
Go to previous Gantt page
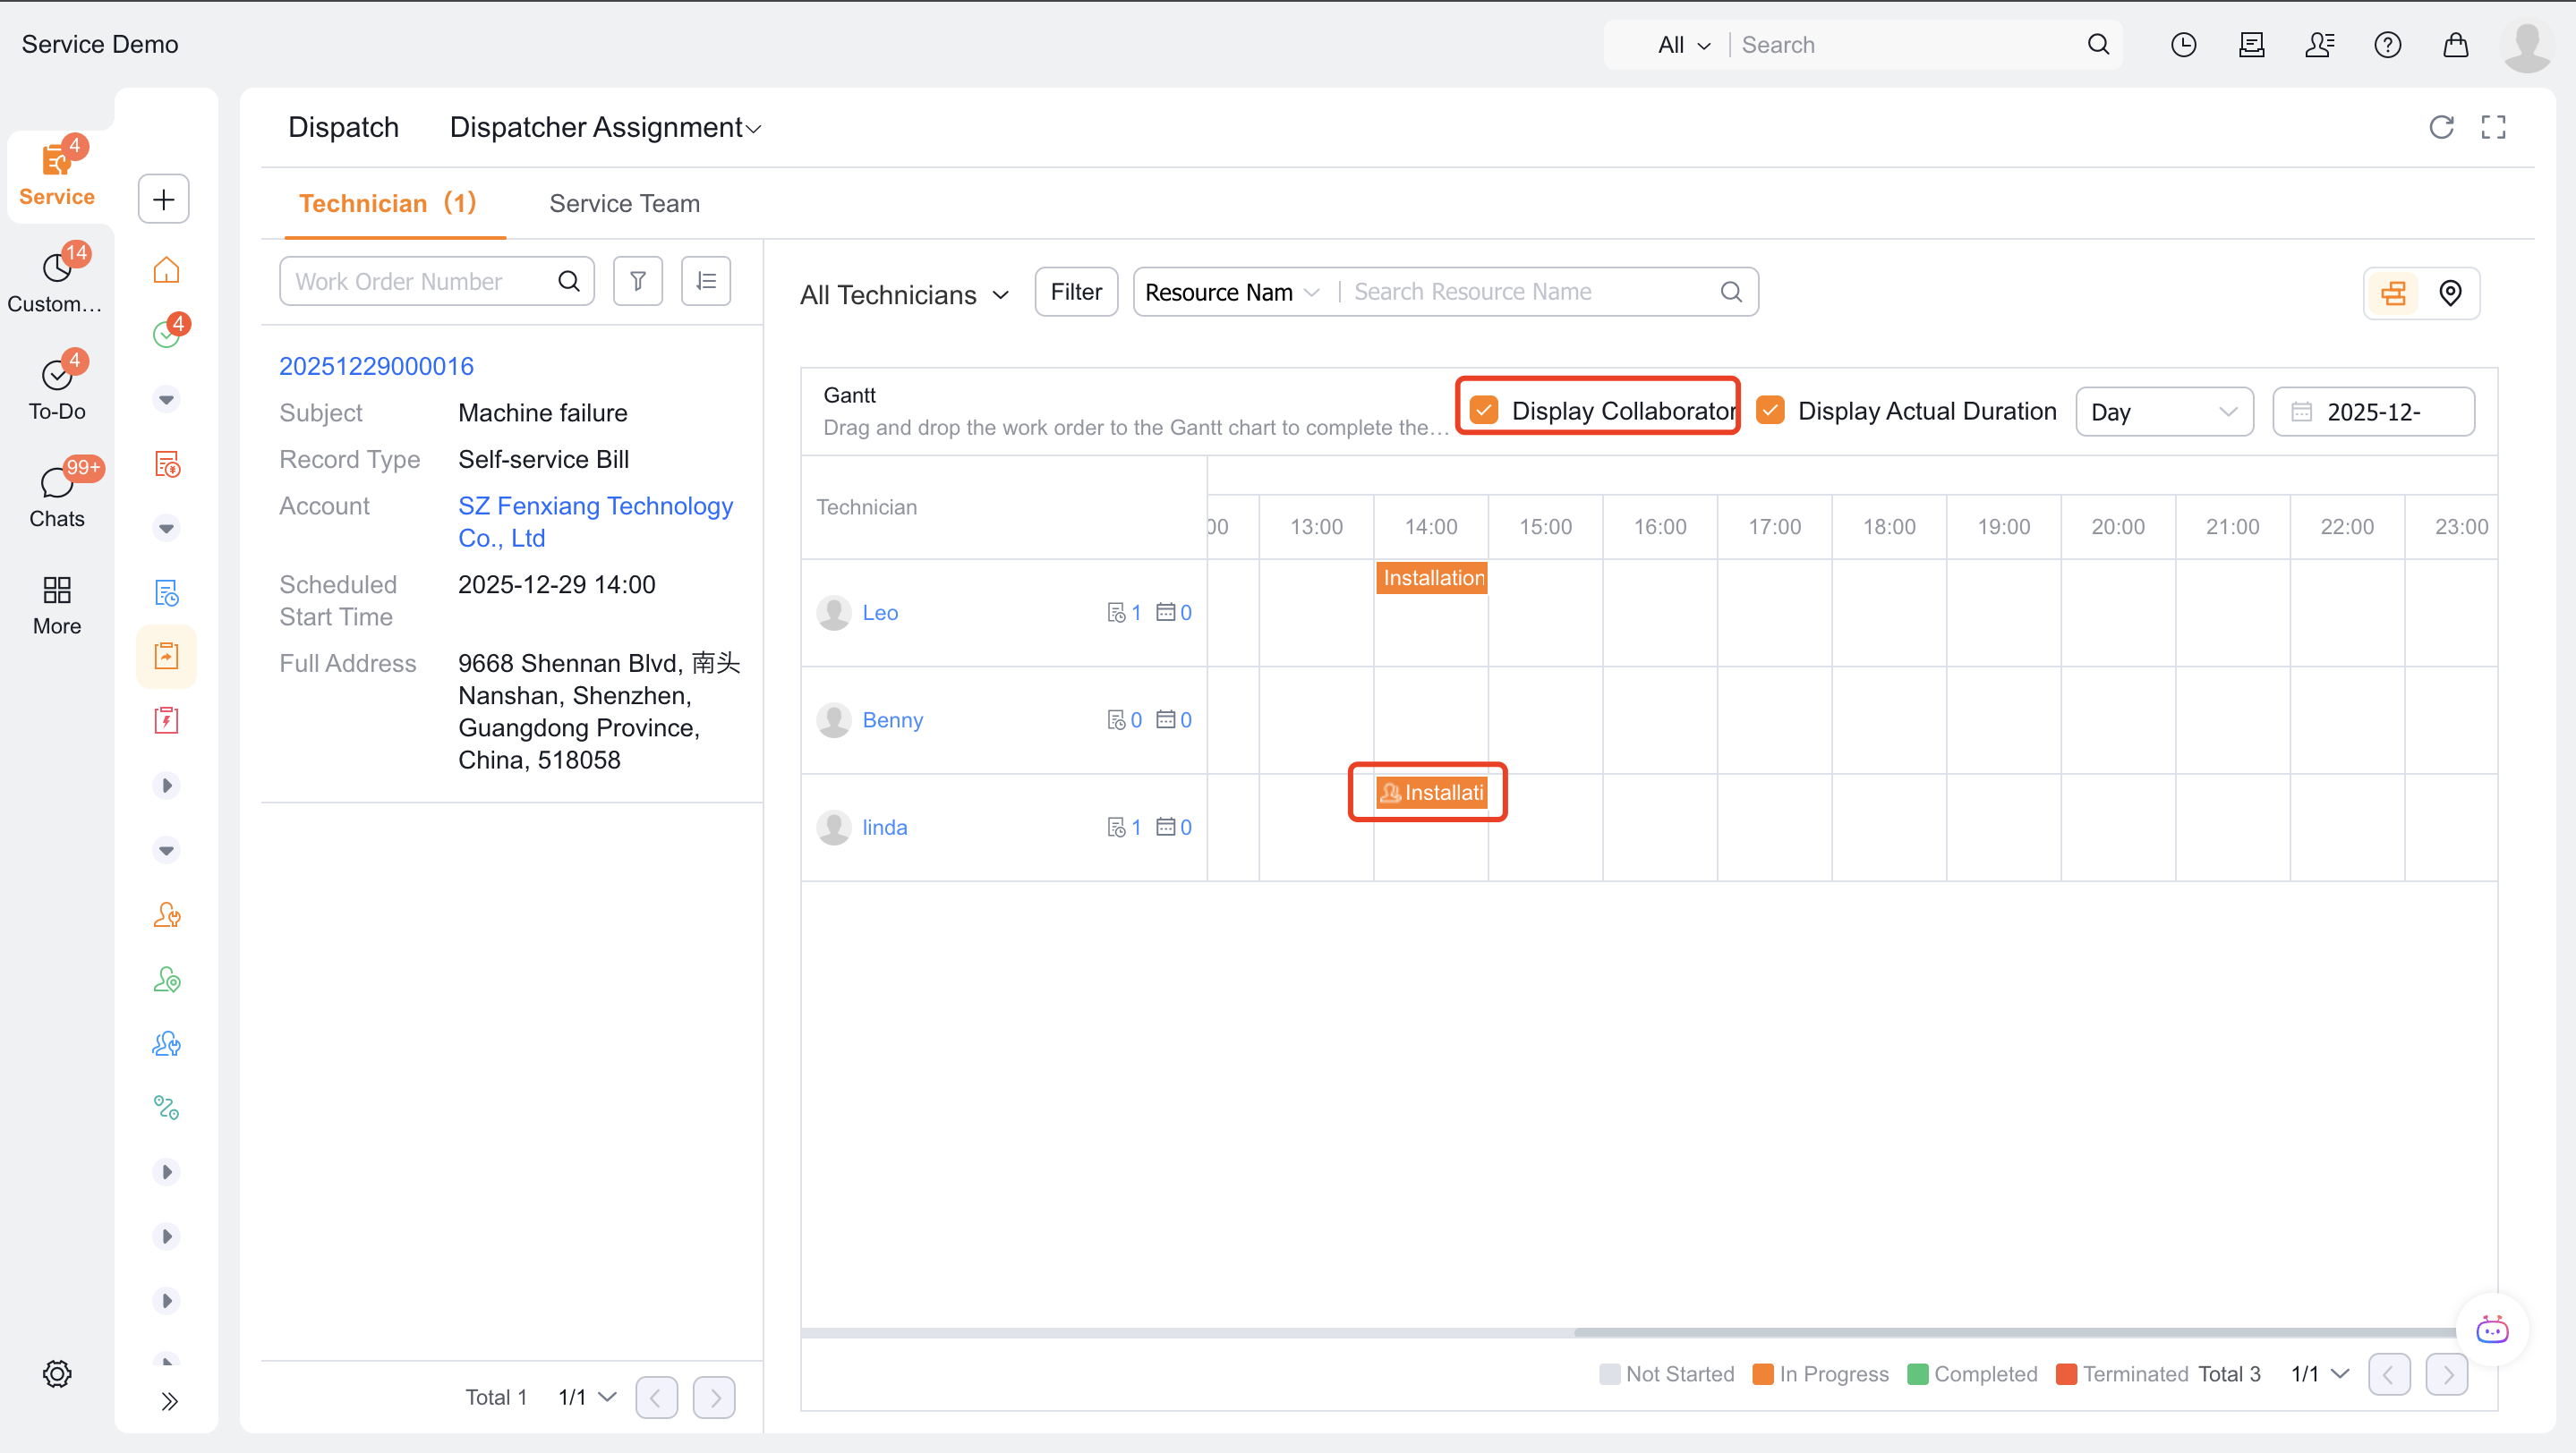coord(2388,1374)
